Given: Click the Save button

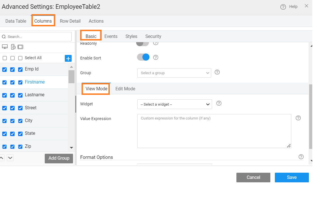Looking at the screenshot, I should (x=292, y=178).
